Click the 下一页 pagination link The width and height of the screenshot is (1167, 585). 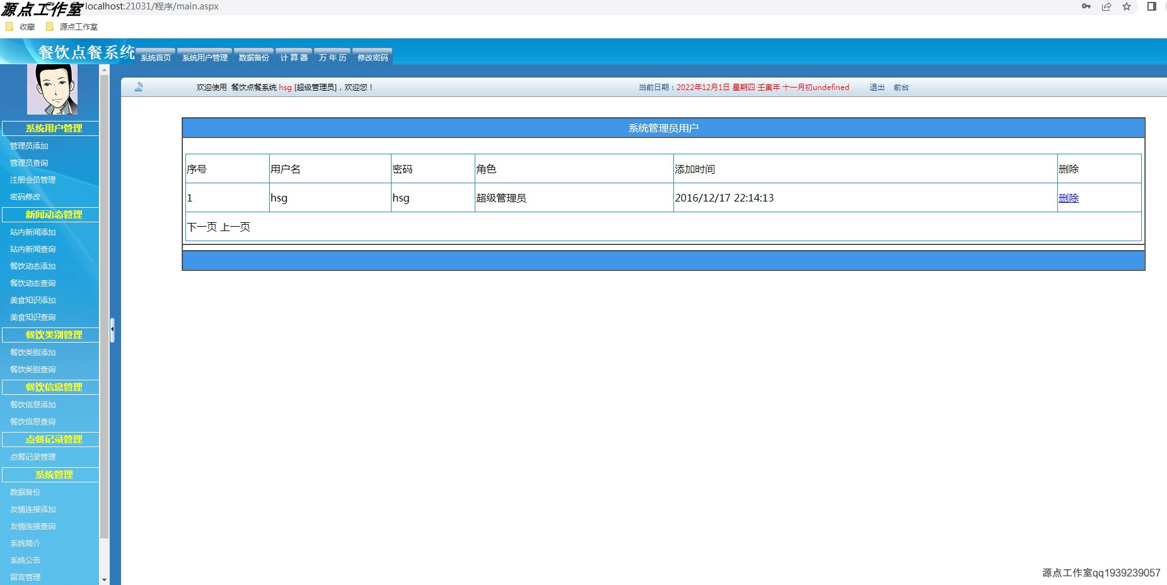[x=200, y=227]
